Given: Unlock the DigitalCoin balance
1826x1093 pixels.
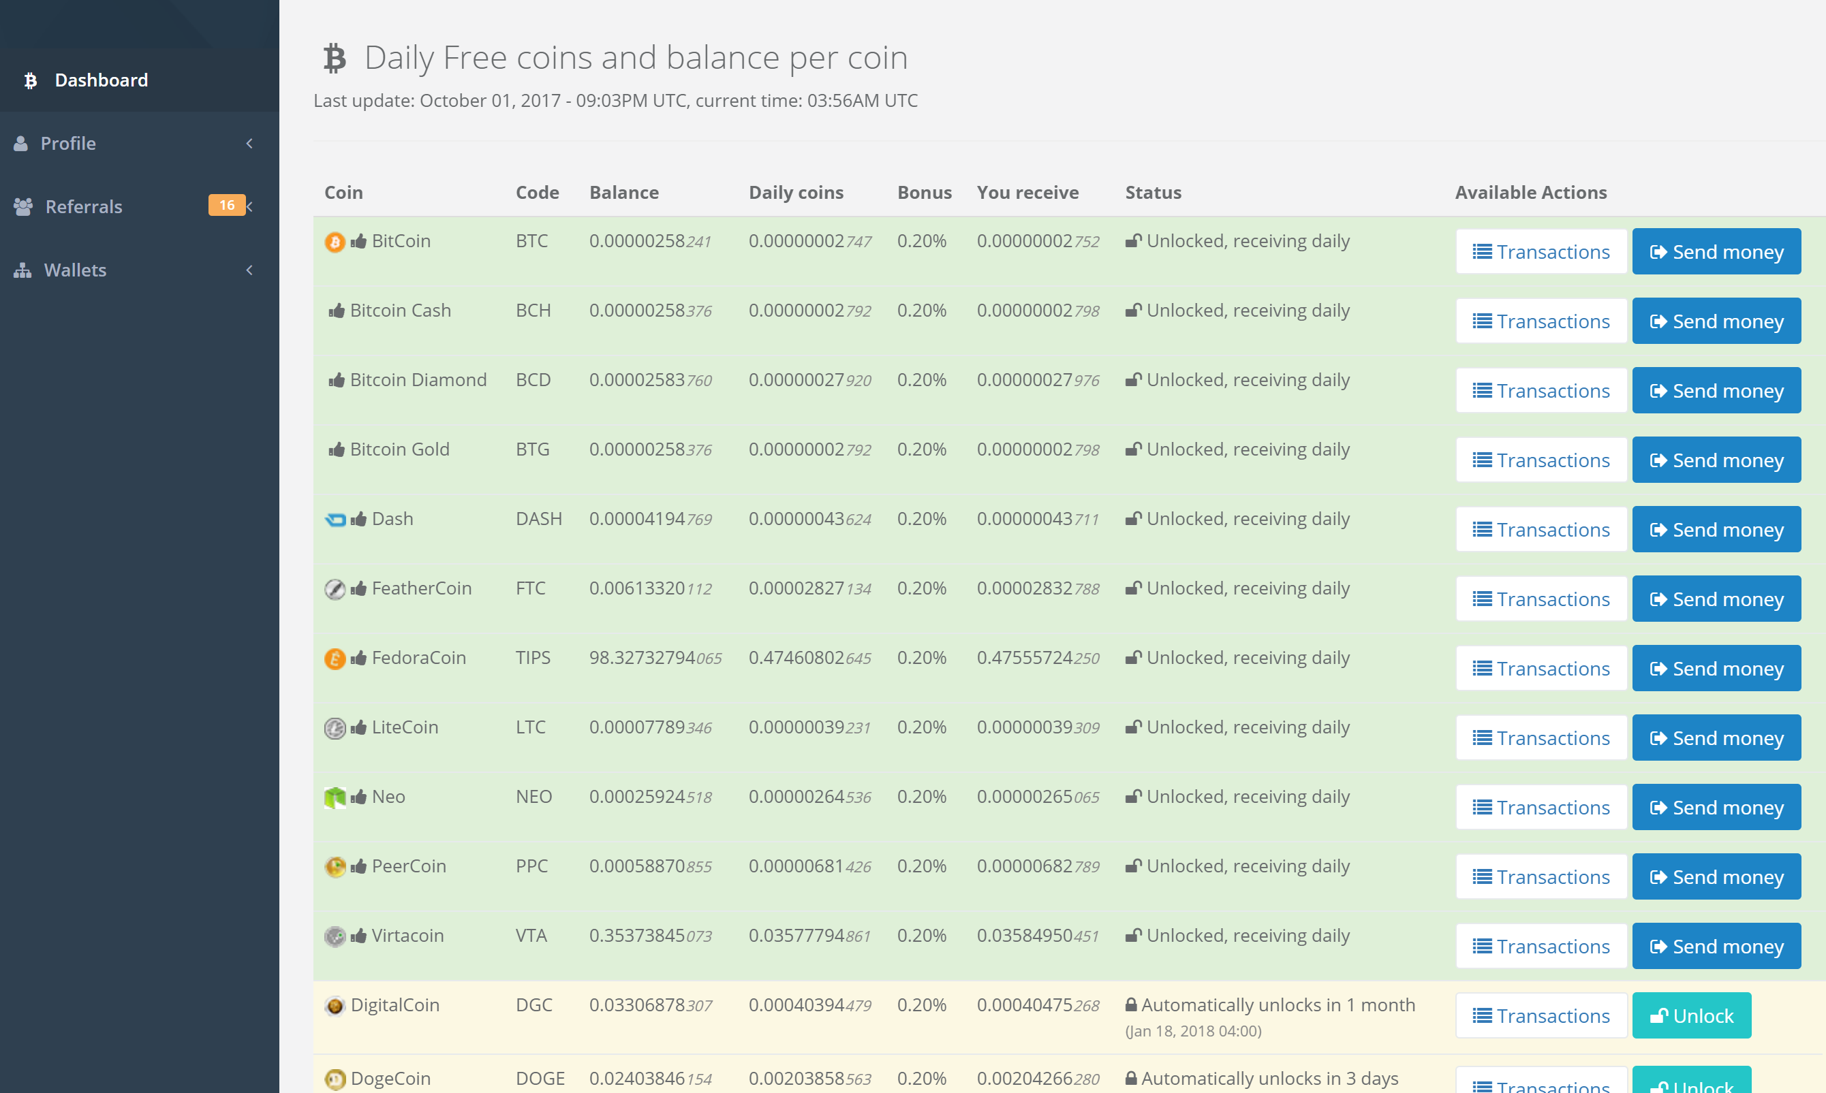Looking at the screenshot, I should click(x=1691, y=1015).
